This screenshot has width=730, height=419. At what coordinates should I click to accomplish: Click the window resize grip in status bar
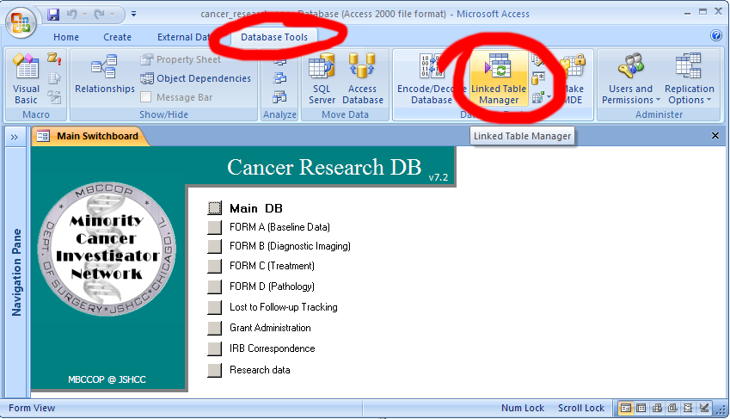coord(721,410)
